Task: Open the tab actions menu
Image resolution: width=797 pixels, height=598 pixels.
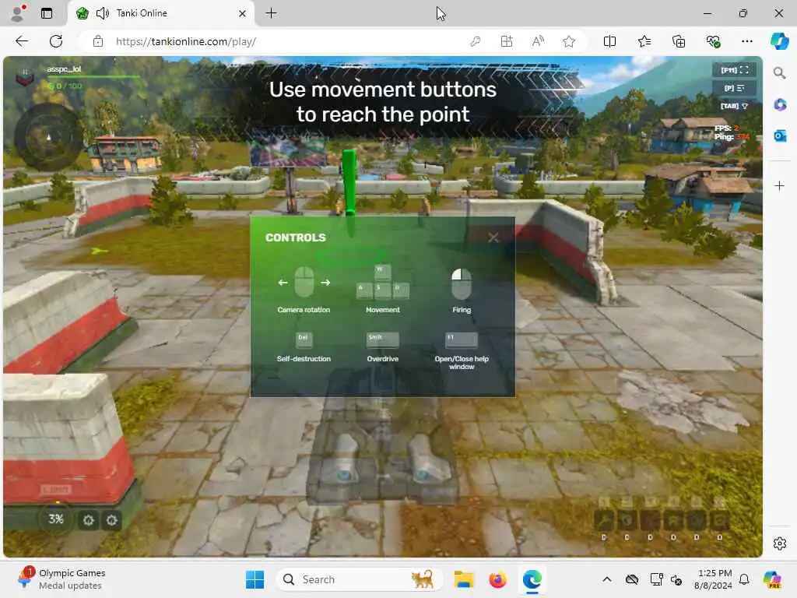Action: pyautogui.click(x=46, y=13)
